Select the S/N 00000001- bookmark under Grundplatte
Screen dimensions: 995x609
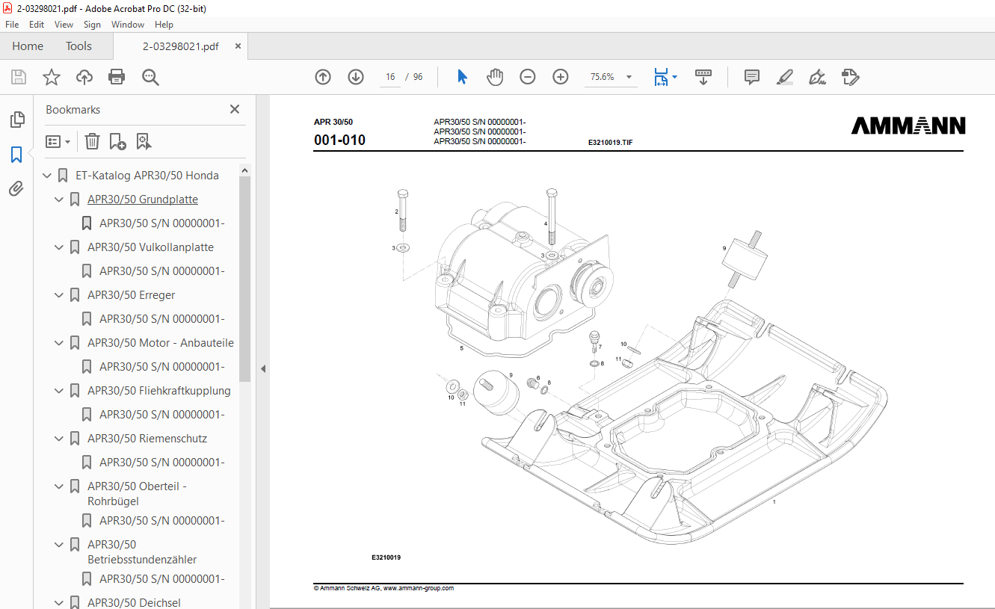(x=162, y=223)
